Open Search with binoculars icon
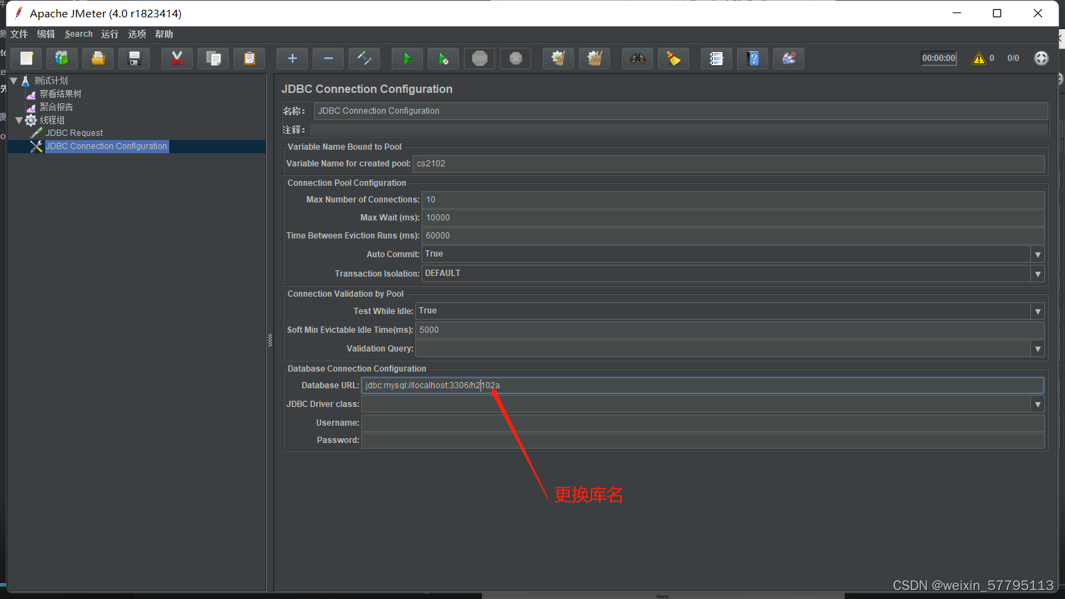The image size is (1065, 599). 638,58
